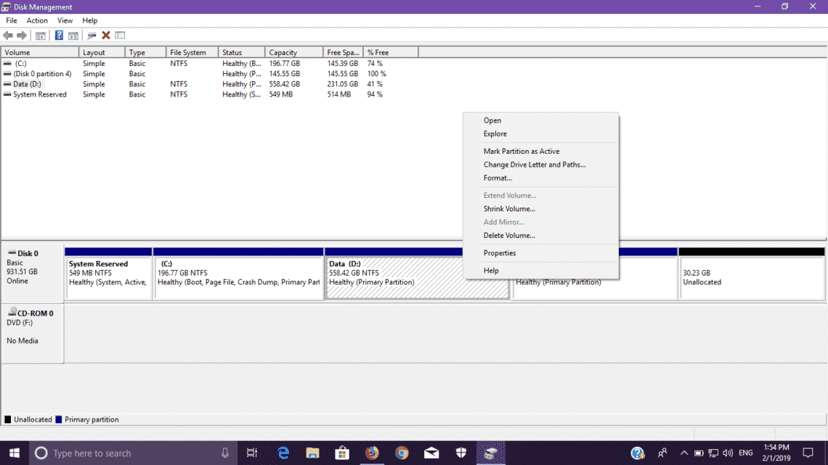This screenshot has width=828, height=465.
Task: Click Change Drive Letter and Paths
Action: pyautogui.click(x=534, y=165)
